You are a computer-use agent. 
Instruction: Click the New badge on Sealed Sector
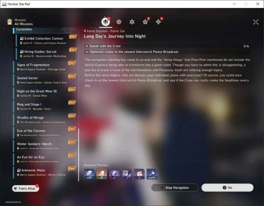[72, 76]
